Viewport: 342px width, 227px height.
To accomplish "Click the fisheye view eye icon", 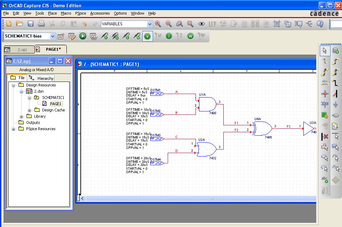I will click(x=201, y=24).
